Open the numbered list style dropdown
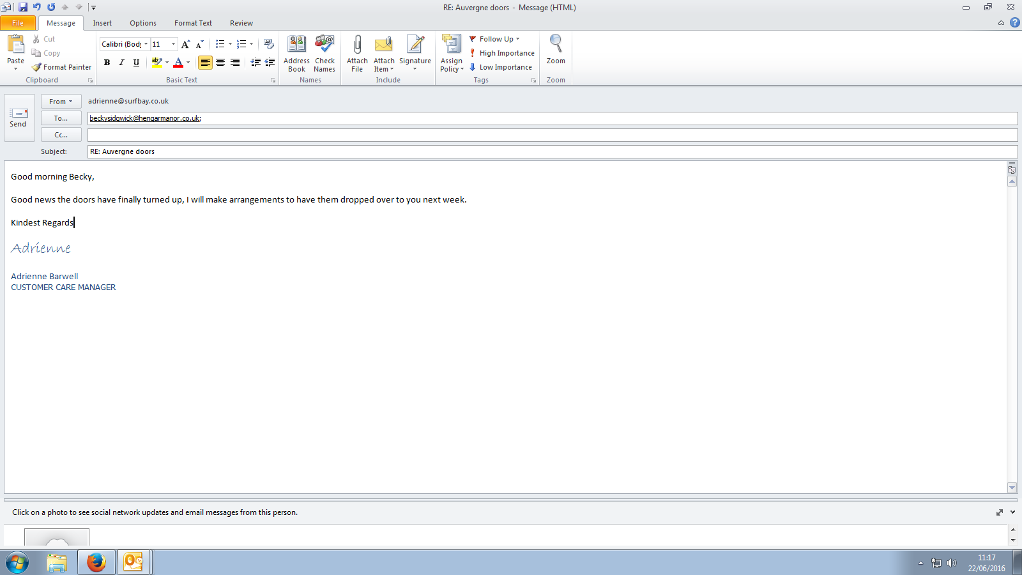The width and height of the screenshot is (1022, 575). pos(252,44)
